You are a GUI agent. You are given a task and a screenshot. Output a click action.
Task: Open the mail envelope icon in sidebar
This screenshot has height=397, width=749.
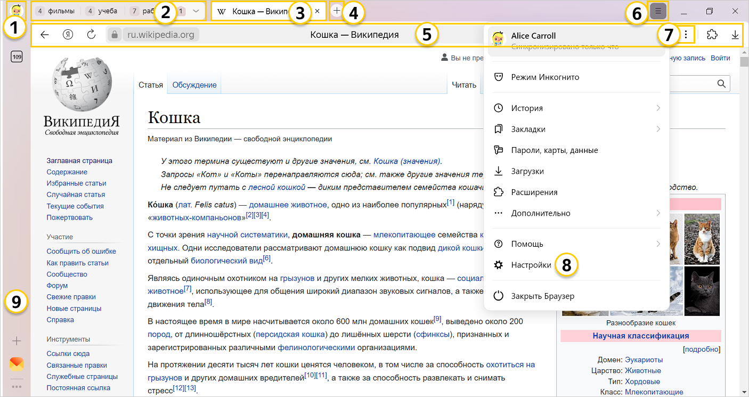tap(17, 364)
